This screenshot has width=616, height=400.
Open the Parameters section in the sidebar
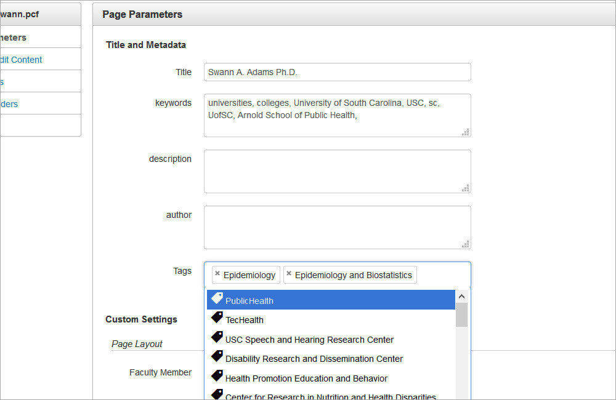coord(12,37)
